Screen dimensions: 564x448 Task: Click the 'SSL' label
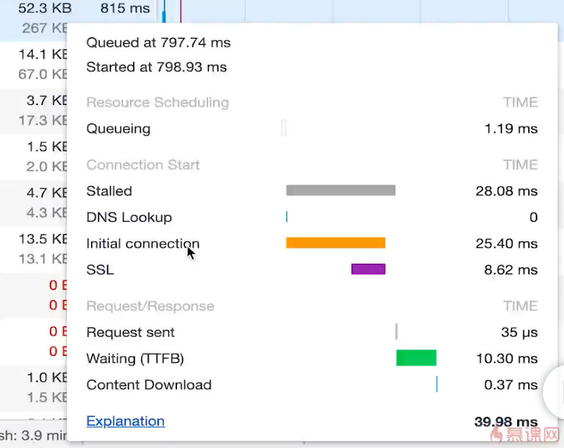coord(100,269)
